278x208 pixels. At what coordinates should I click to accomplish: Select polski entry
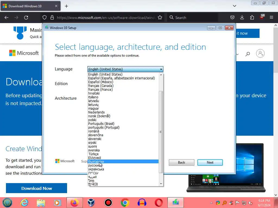click(x=123, y=120)
